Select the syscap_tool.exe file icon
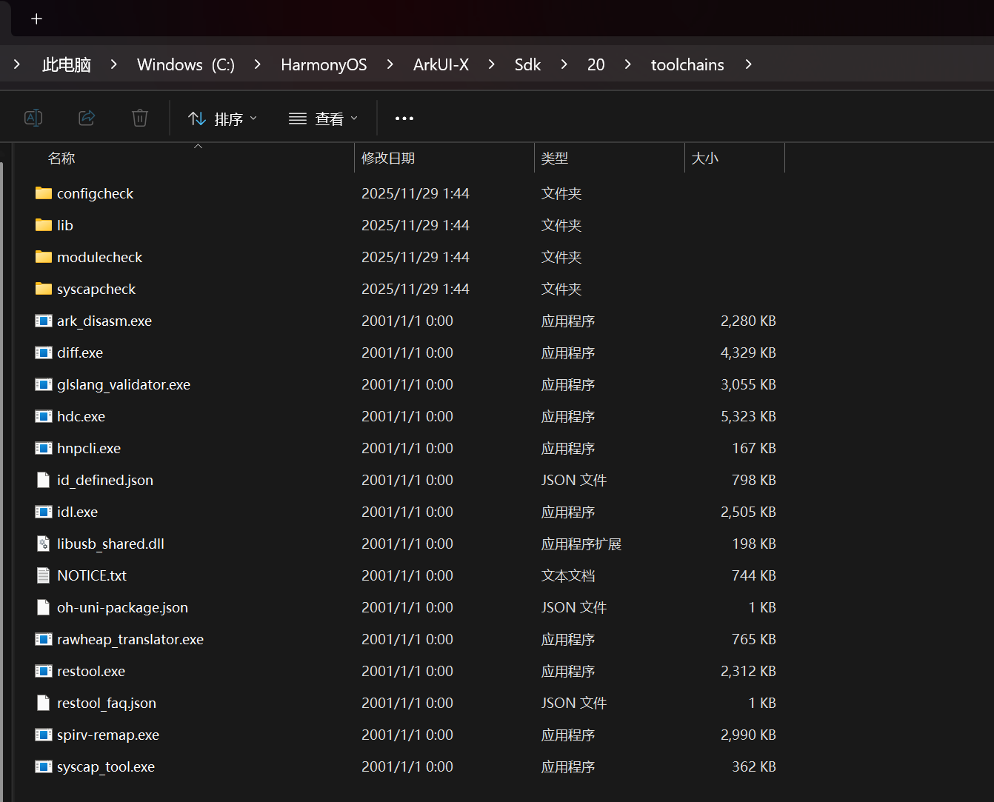The height and width of the screenshot is (802, 994). click(x=44, y=766)
